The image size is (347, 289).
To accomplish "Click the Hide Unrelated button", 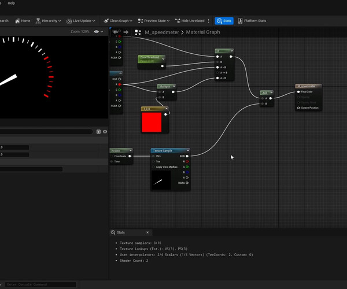I will coord(190,21).
